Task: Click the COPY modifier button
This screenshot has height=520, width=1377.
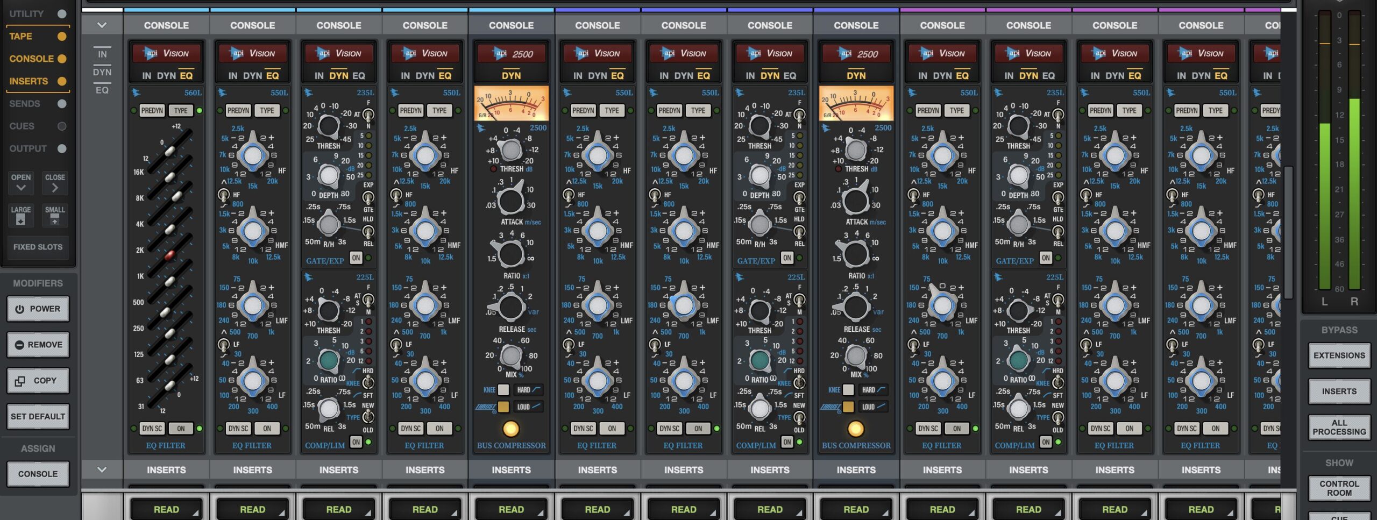Action: tap(38, 381)
